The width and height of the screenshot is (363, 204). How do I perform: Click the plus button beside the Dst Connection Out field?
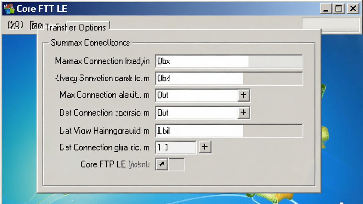[244, 113]
